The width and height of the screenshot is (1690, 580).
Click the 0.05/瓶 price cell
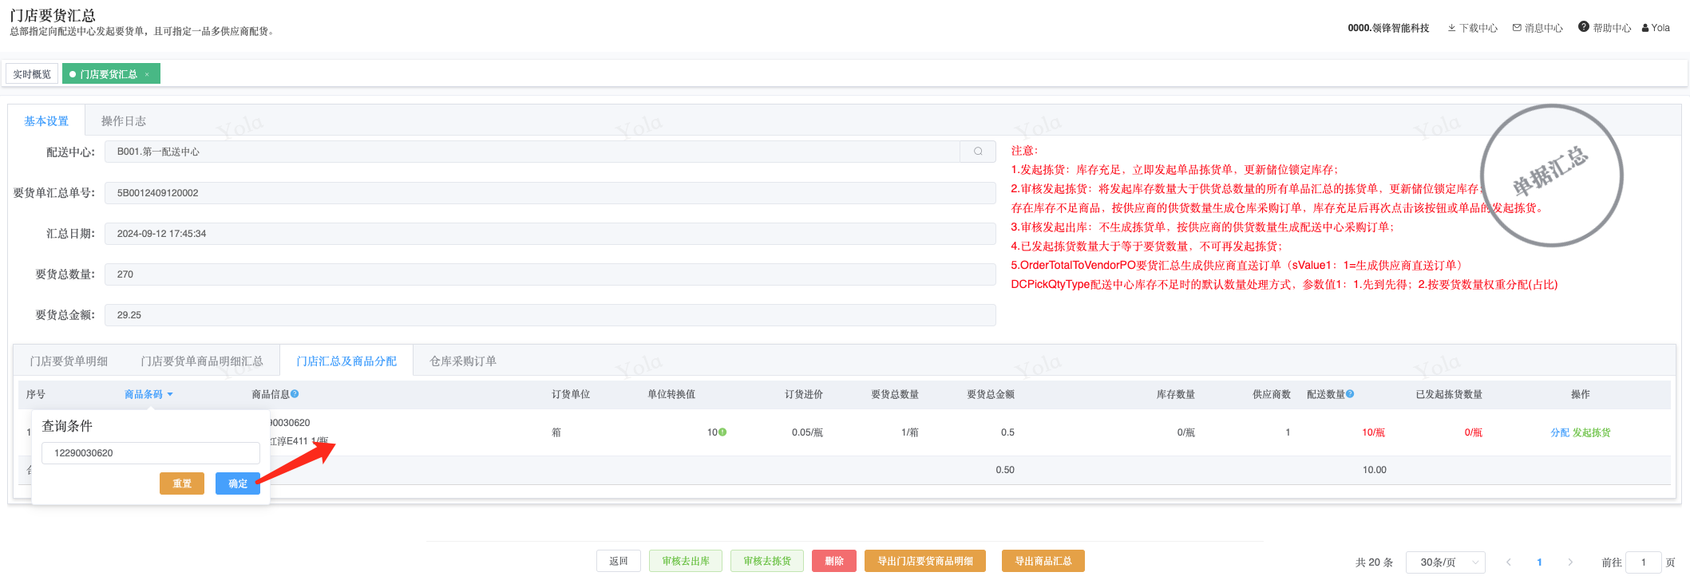(807, 432)
